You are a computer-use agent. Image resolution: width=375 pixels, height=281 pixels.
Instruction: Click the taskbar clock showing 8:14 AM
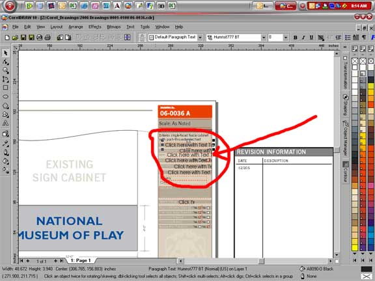[359, 6]
